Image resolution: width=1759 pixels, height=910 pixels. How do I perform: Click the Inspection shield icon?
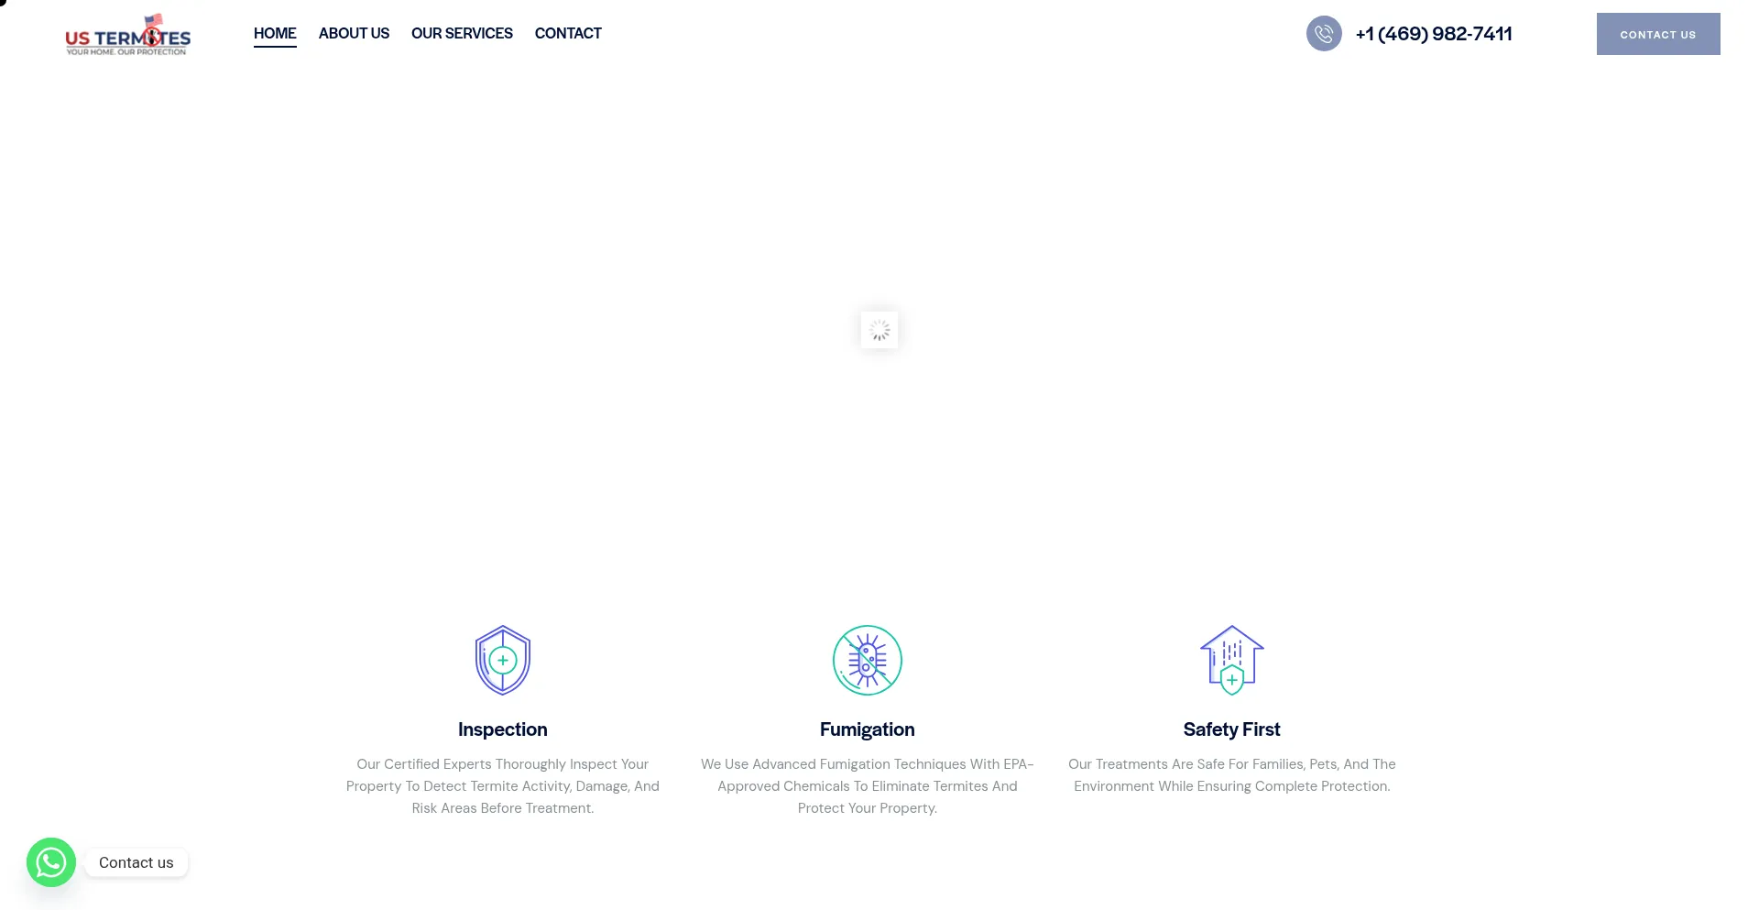[x=503, y=660]
